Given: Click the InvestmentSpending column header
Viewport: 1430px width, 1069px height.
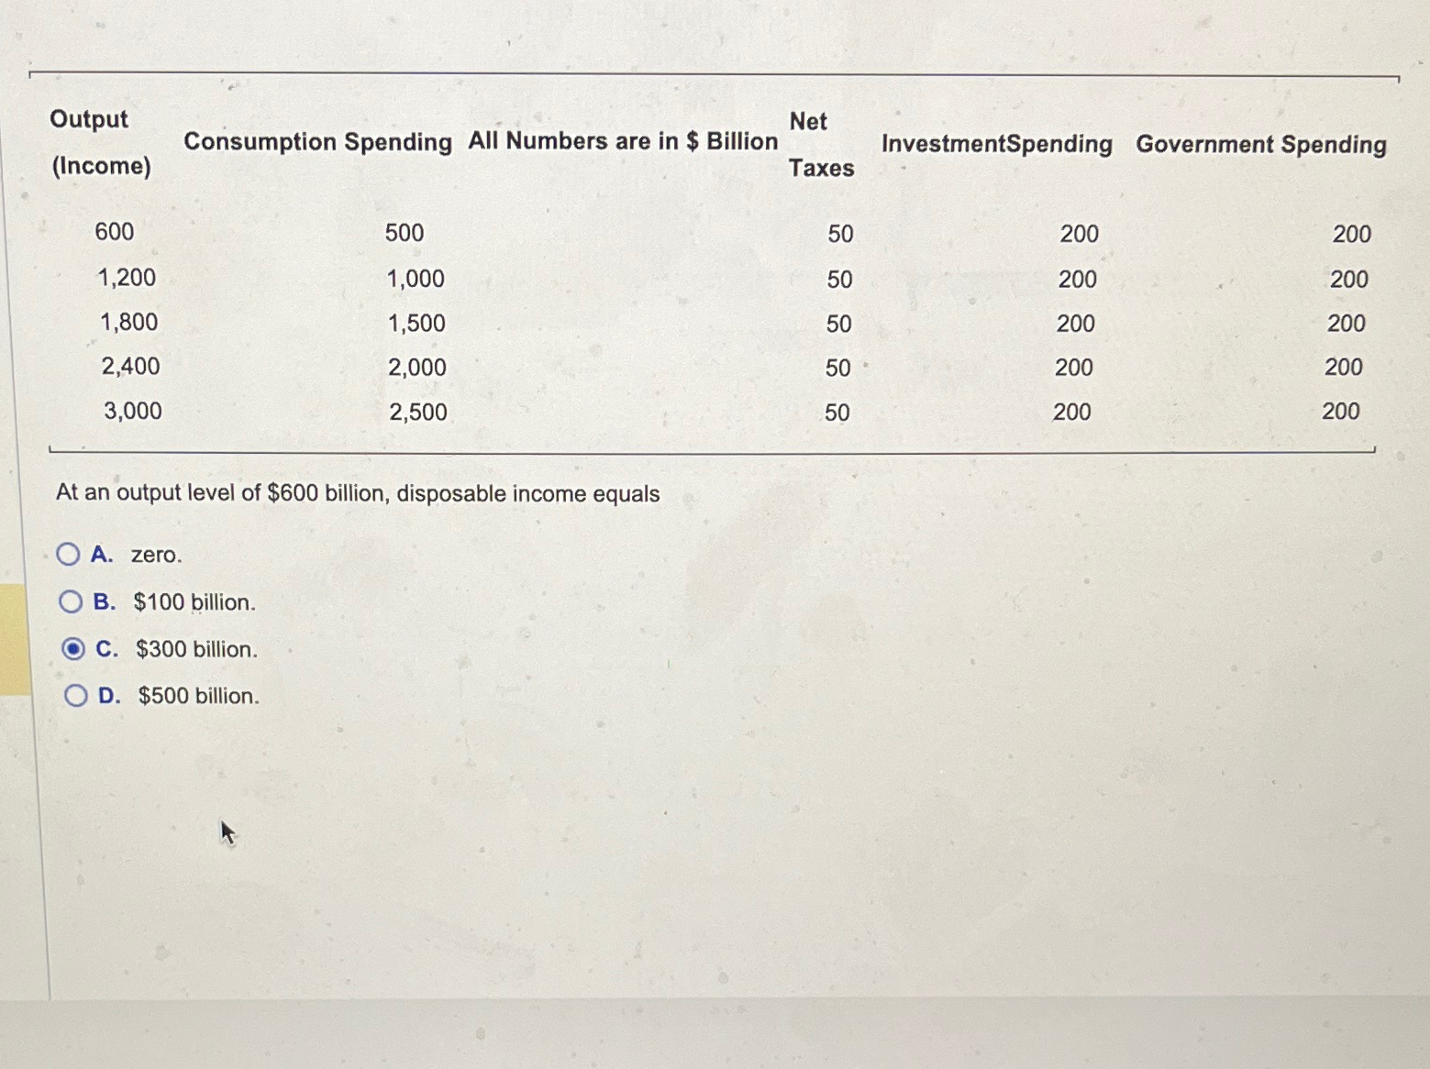Looking at the screenshot, I should (995, 145).
